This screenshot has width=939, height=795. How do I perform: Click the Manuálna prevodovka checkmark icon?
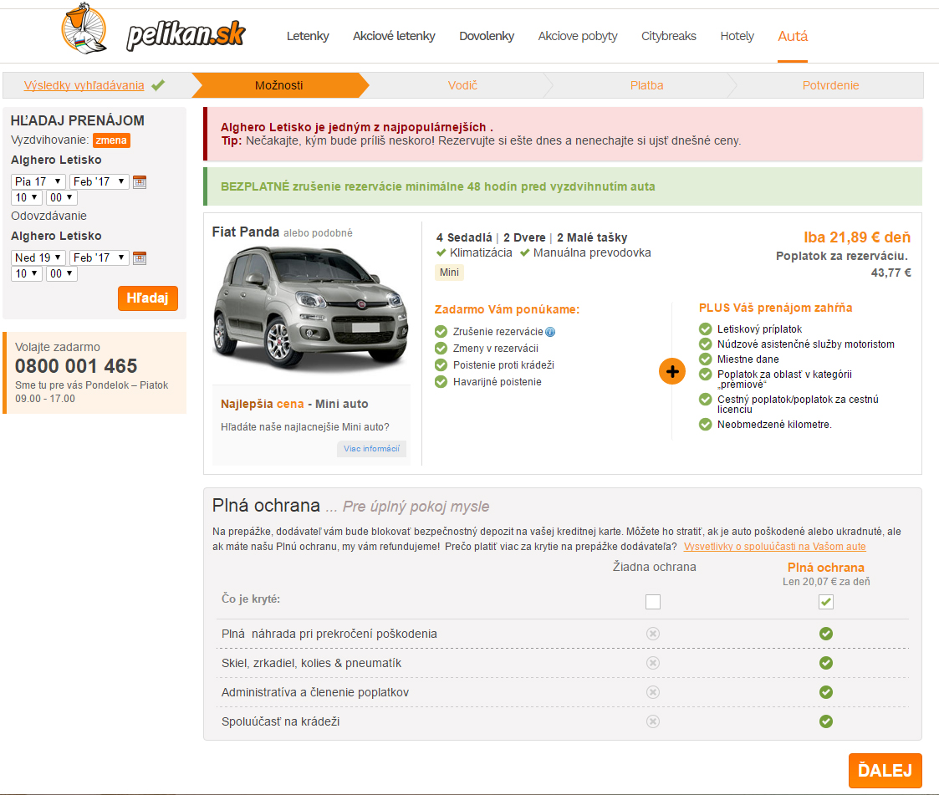pos(524,252)
